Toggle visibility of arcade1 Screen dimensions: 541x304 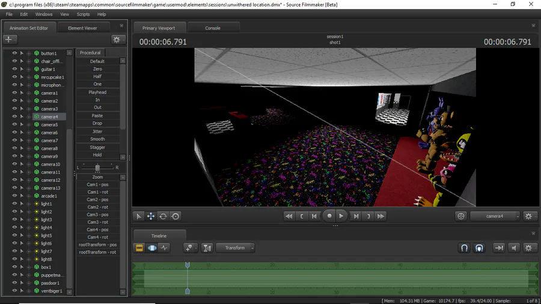(x=14, y=196)
